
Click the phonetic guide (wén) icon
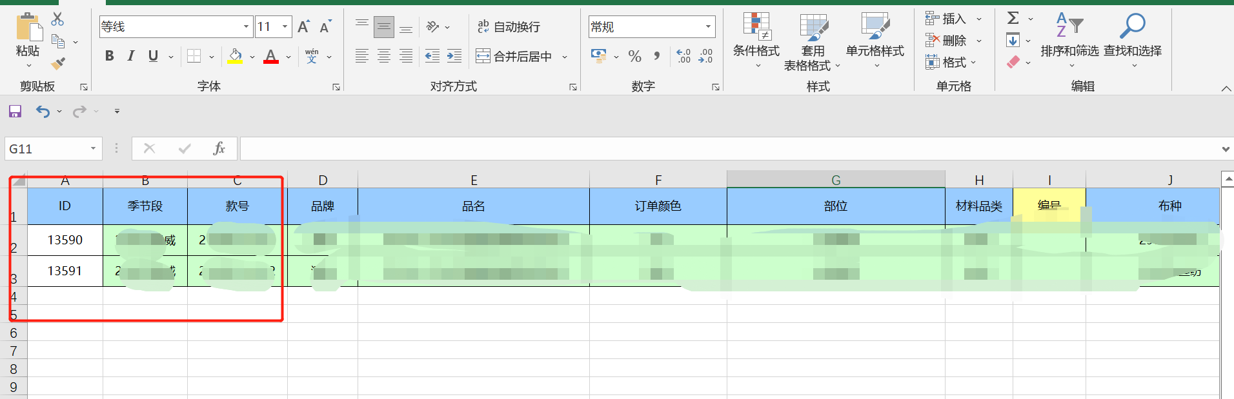pos(312,56)
